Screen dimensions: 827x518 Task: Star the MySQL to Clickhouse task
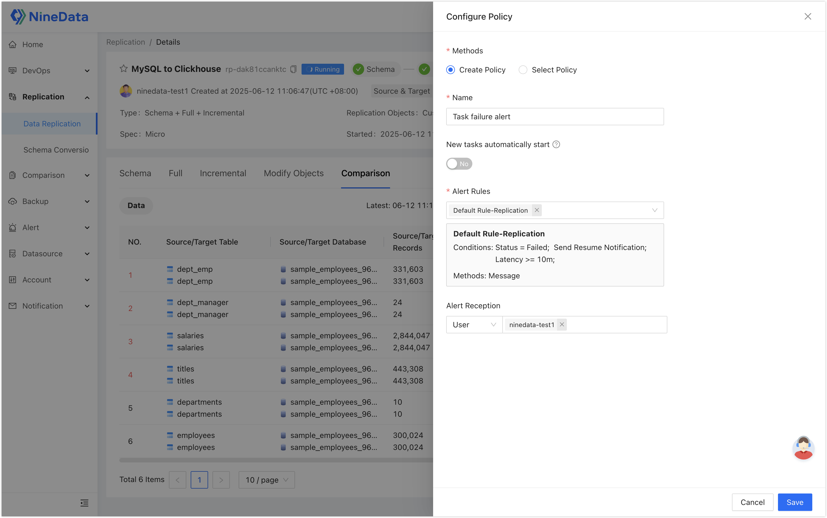click(123, 69)
